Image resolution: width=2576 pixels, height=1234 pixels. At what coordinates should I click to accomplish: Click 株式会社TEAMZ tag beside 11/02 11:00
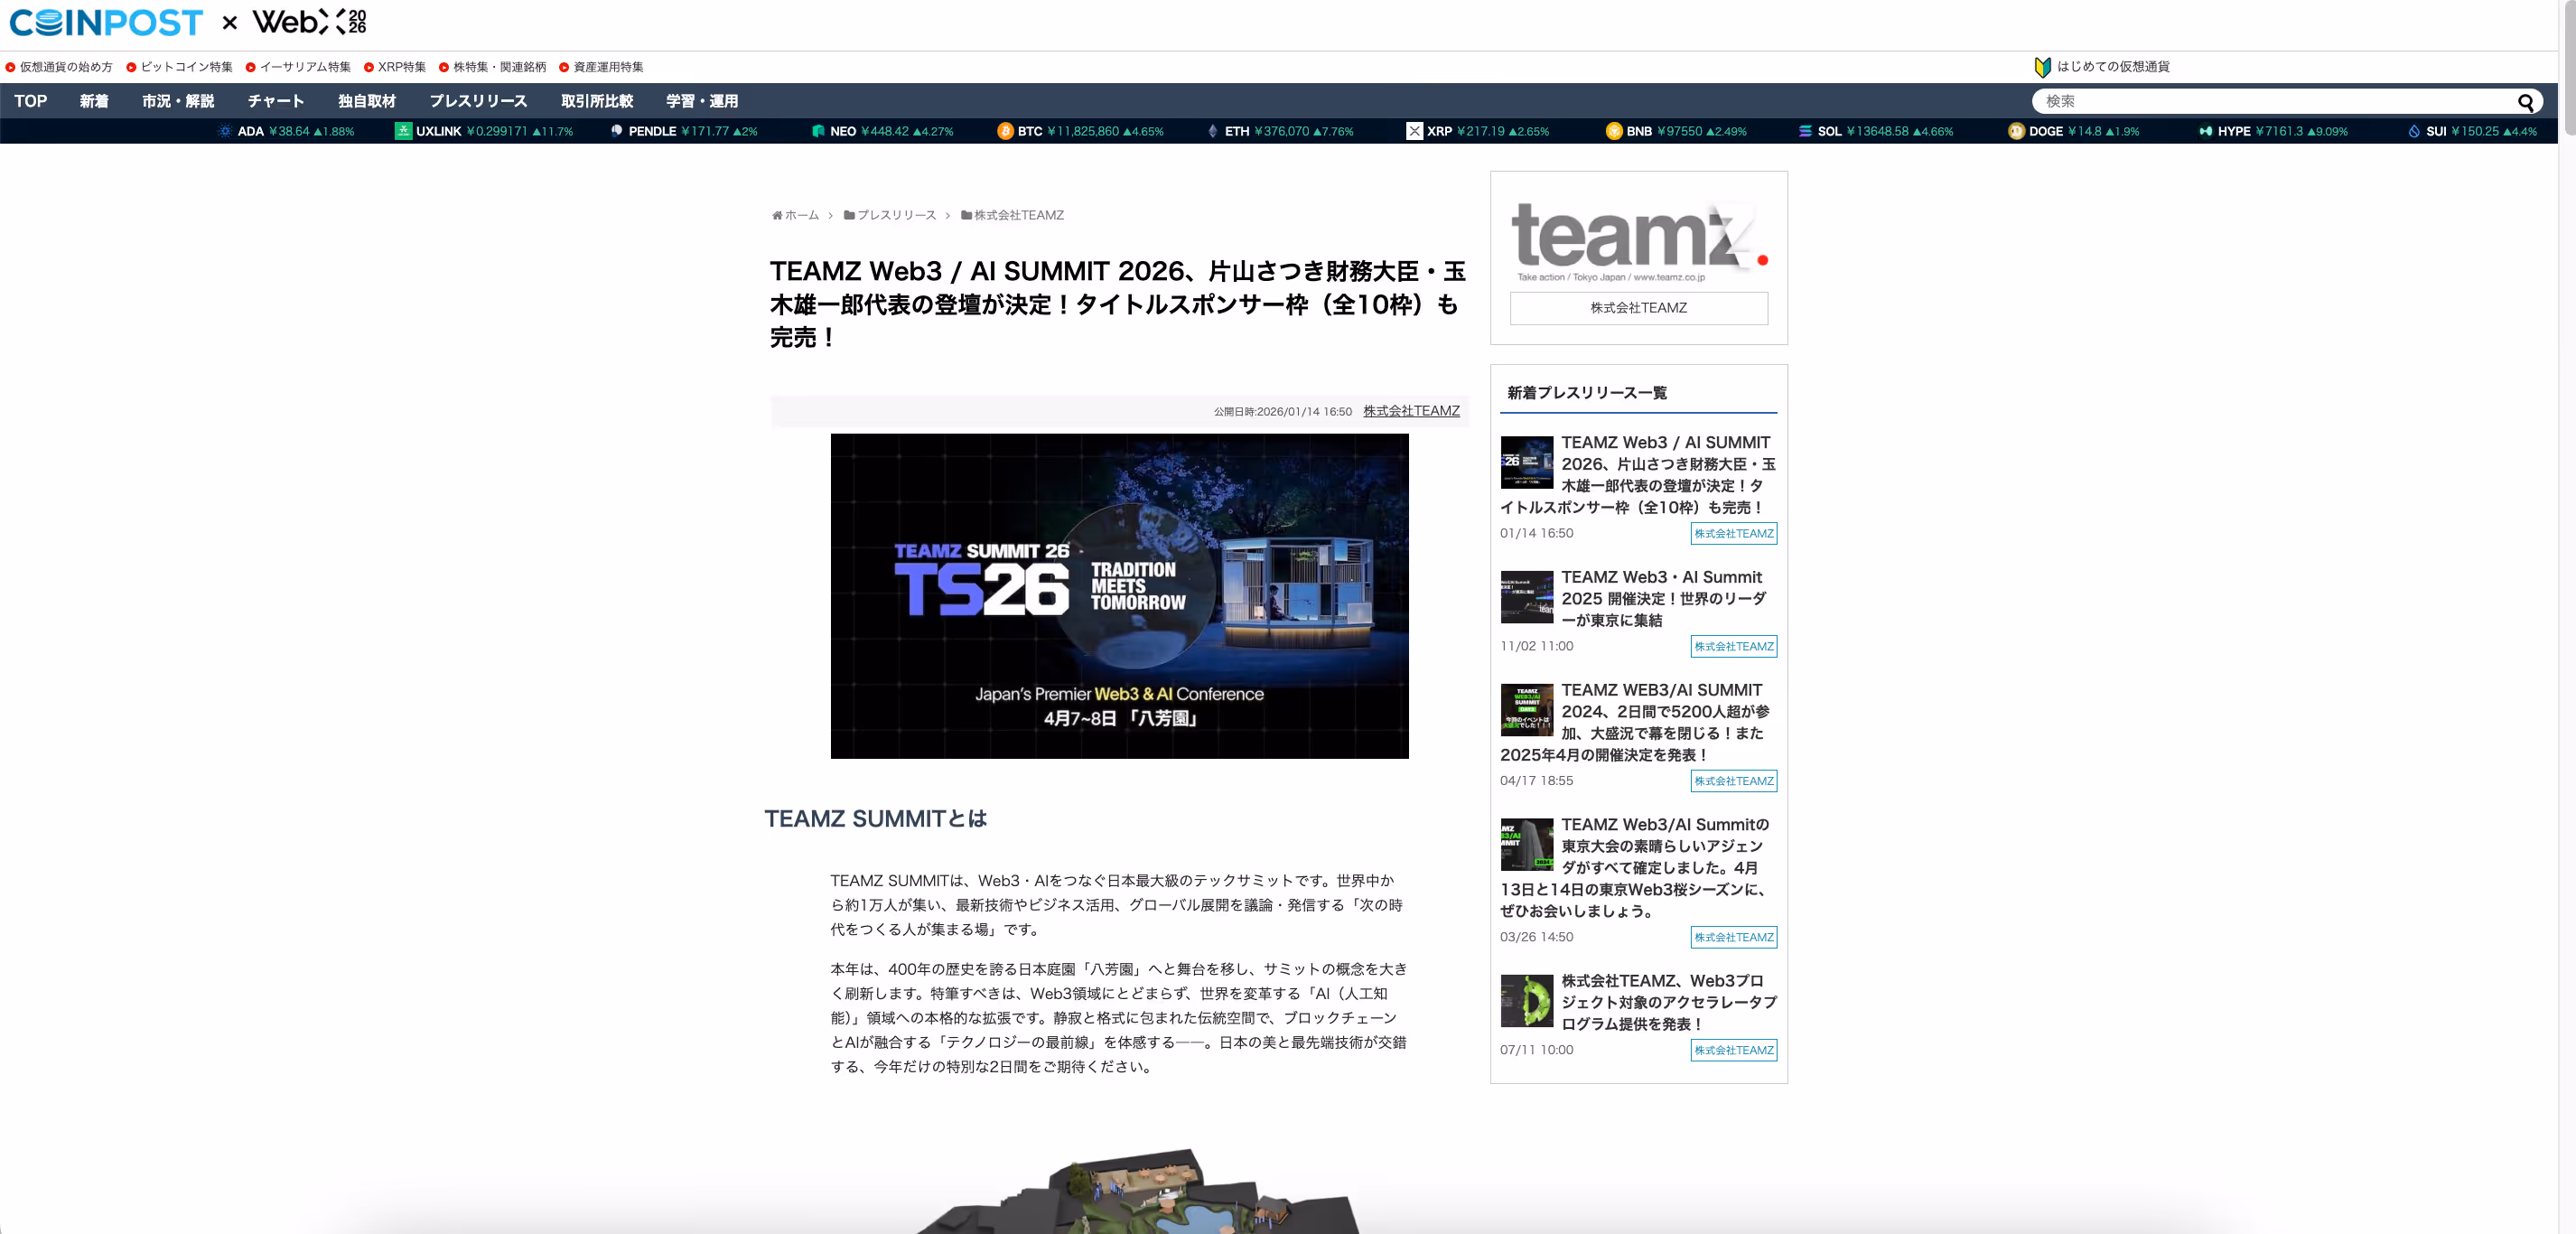1734,647
